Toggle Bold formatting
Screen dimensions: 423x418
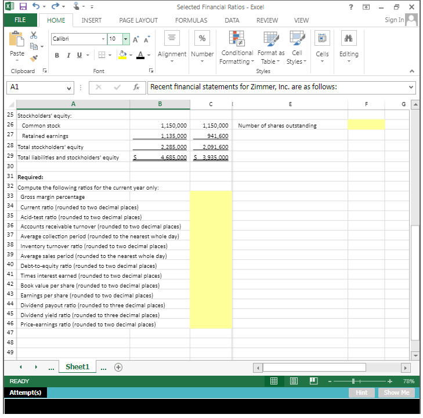[x=57, y=55]
